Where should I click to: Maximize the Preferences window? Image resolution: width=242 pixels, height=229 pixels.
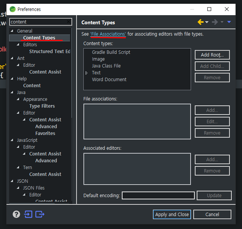pos(209,9)
